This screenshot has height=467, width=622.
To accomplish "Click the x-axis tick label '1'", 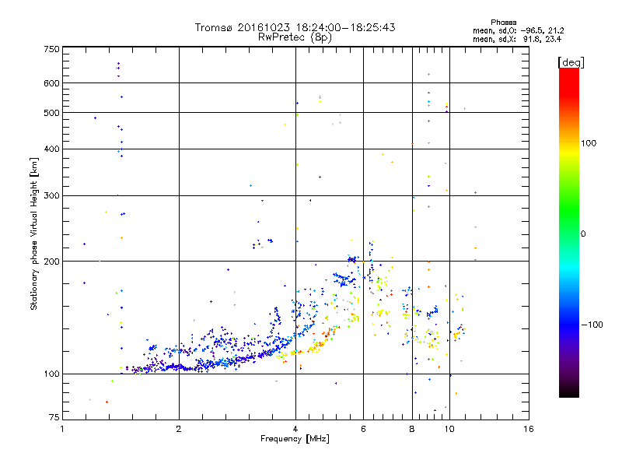I will coord(62,429).
